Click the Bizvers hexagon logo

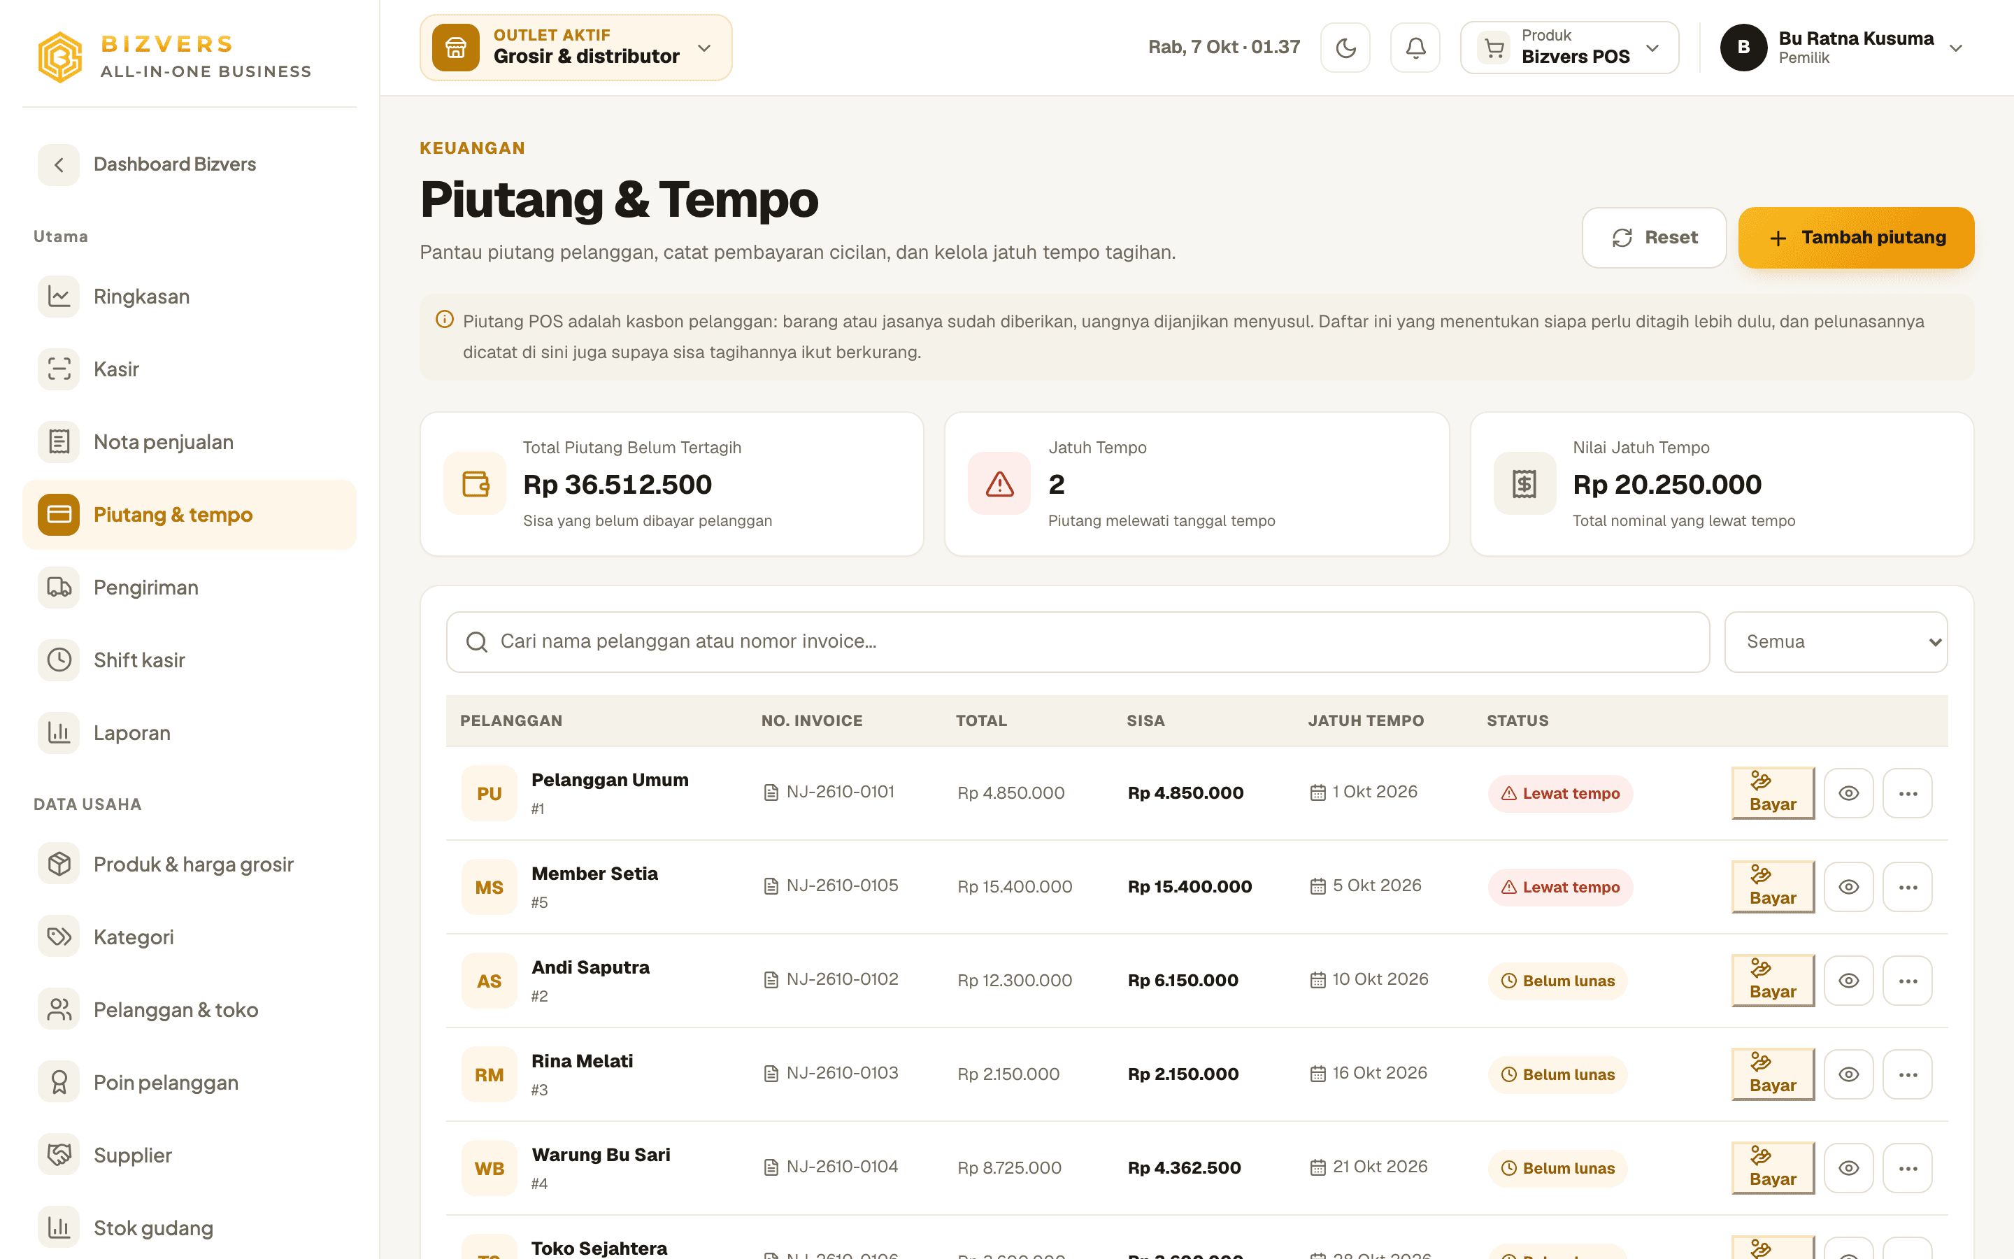60,57
